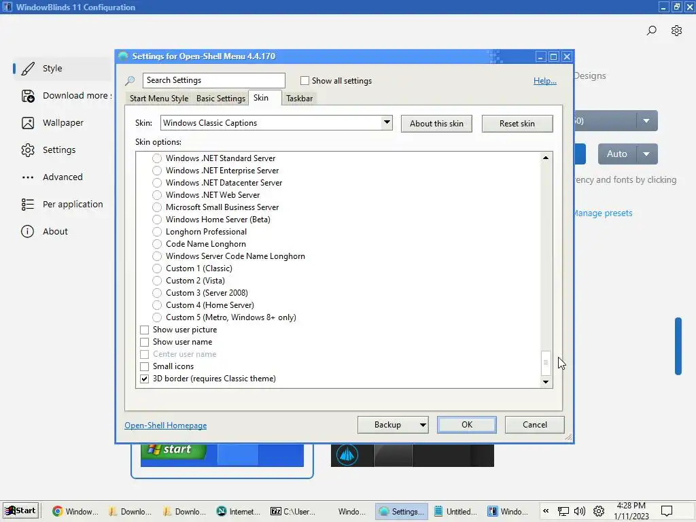Open the Skin dropdown Windows Classic Captions
Viewport: 696px width, 522px height.
tap(276, 123)
